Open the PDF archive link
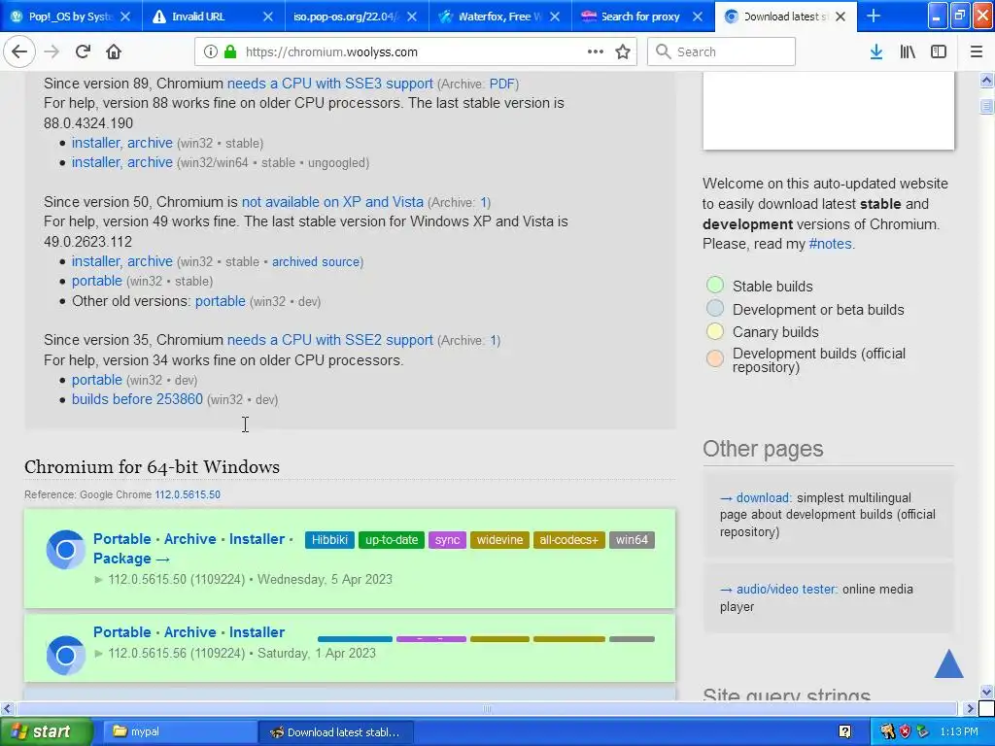This screenshot has width=995, height=746. click(502, 84)
